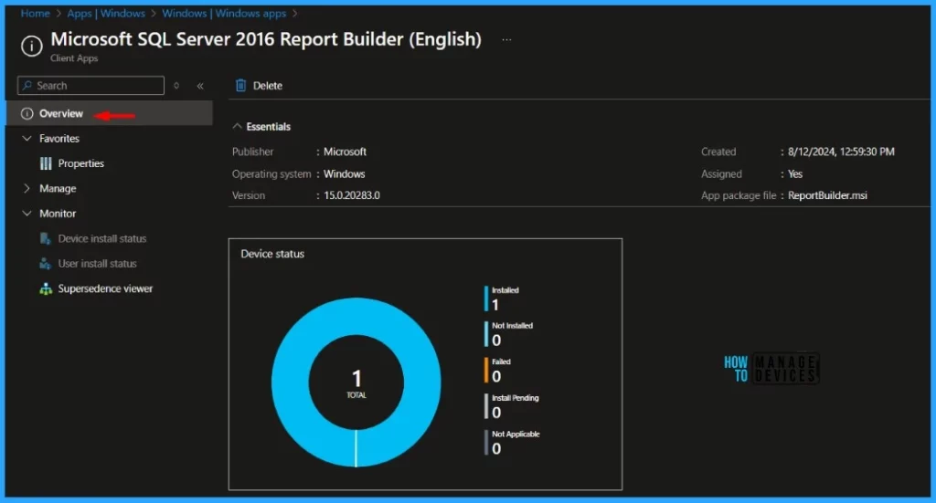The image size is (936, 503).
Task: Click the Overview info circle icon
Action: (x=27, y=113)
